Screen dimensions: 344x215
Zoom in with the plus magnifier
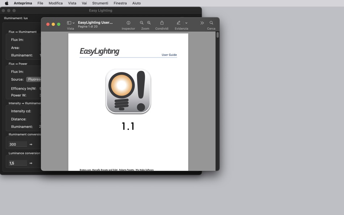(149, 23)
